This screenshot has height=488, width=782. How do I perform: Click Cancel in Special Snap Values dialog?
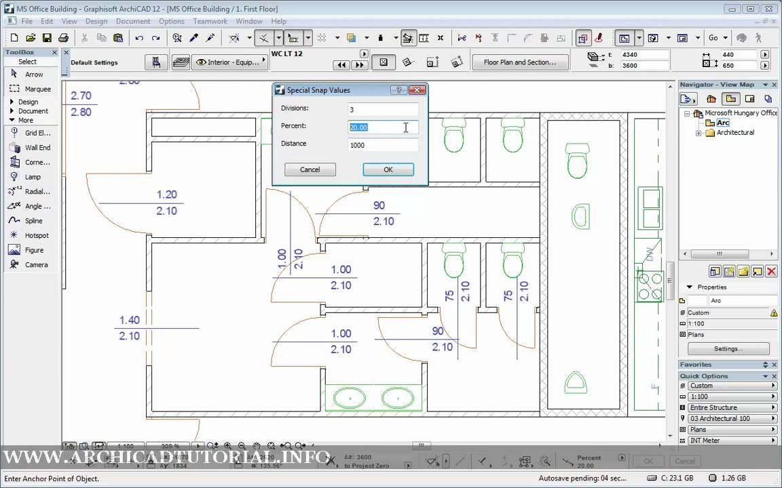pyautogui.click(x=310, y=169)
